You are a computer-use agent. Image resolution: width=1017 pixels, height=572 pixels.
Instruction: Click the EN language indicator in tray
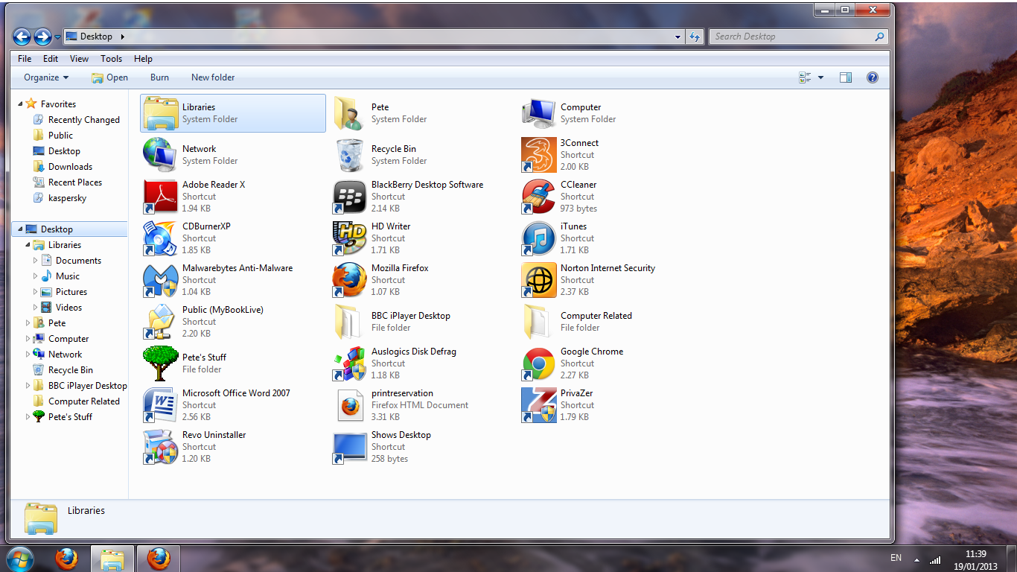(x=896, y=558)
